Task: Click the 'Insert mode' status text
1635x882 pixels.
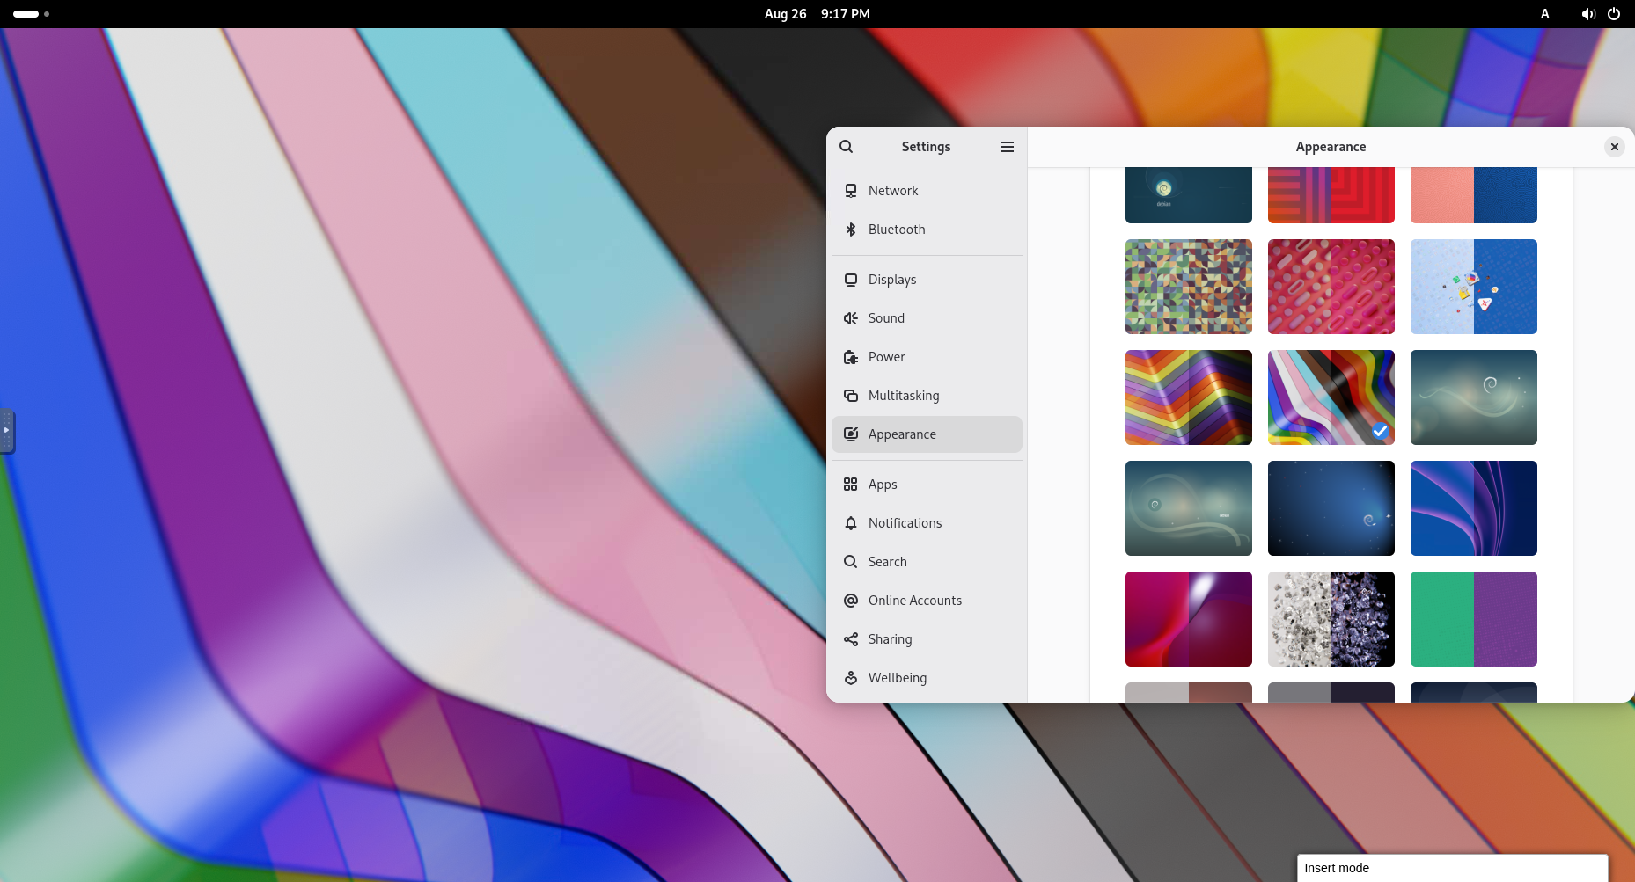Action: pos(1337,868)
